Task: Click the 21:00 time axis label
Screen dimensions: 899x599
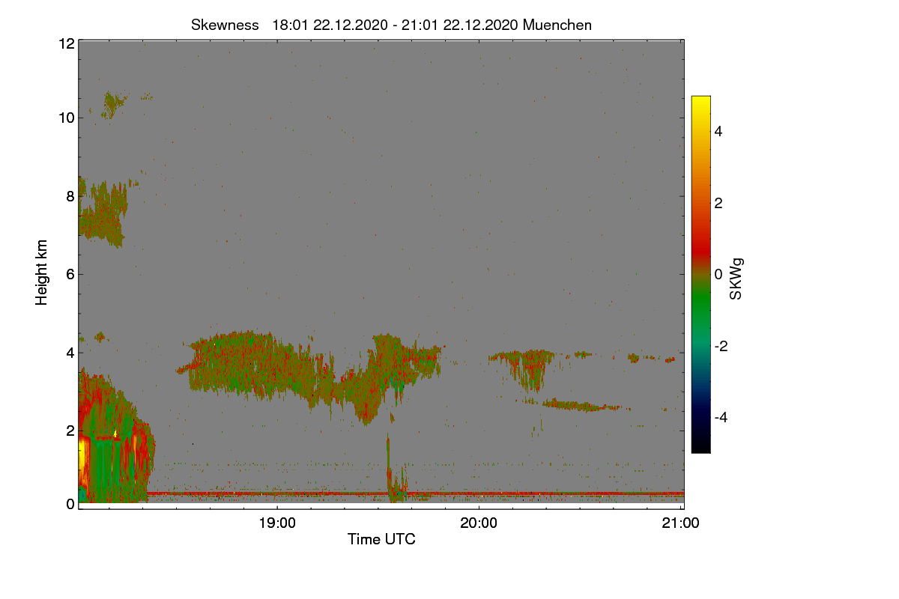Action: click(681, 523)
